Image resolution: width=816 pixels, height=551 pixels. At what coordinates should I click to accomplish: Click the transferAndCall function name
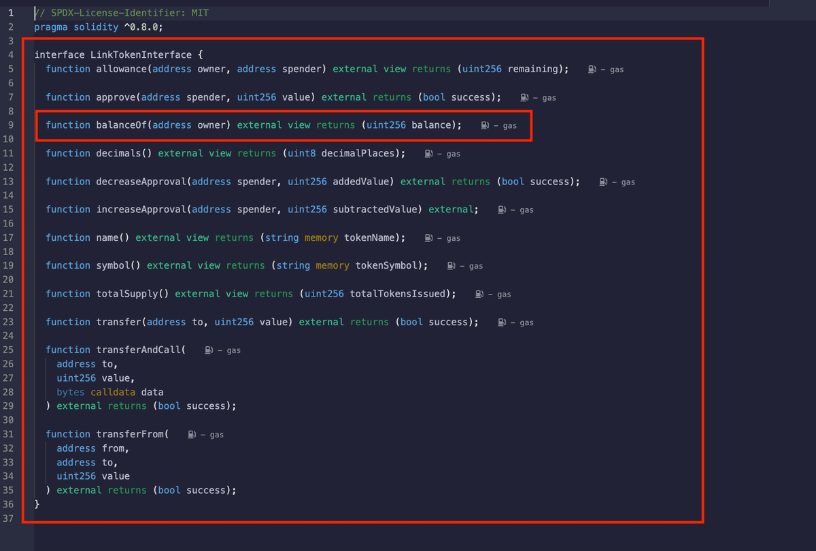(x=139, y=350)
